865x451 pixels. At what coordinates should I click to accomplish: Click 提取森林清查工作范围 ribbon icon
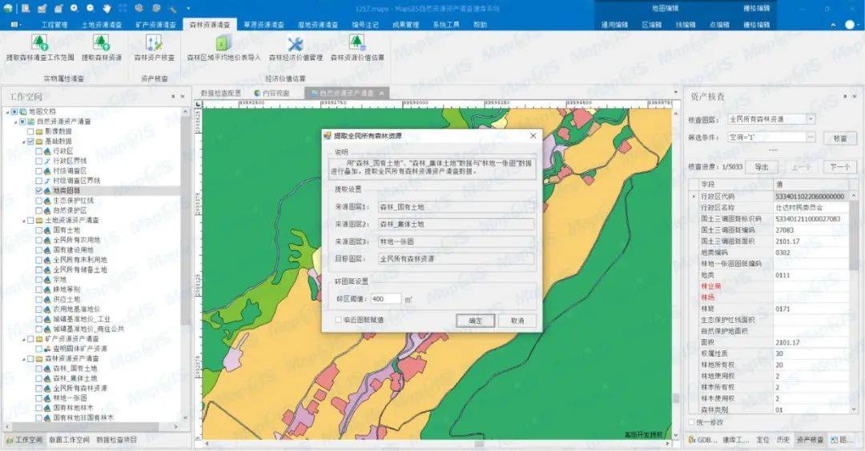click(40, 43)
